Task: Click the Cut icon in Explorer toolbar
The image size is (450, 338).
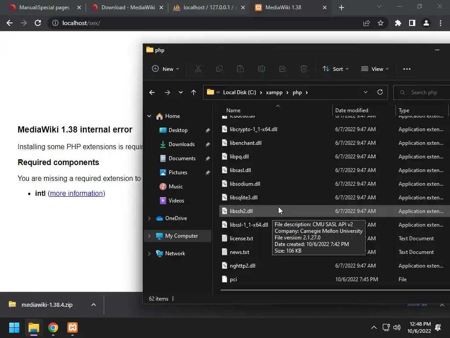Action: [198, 69]
